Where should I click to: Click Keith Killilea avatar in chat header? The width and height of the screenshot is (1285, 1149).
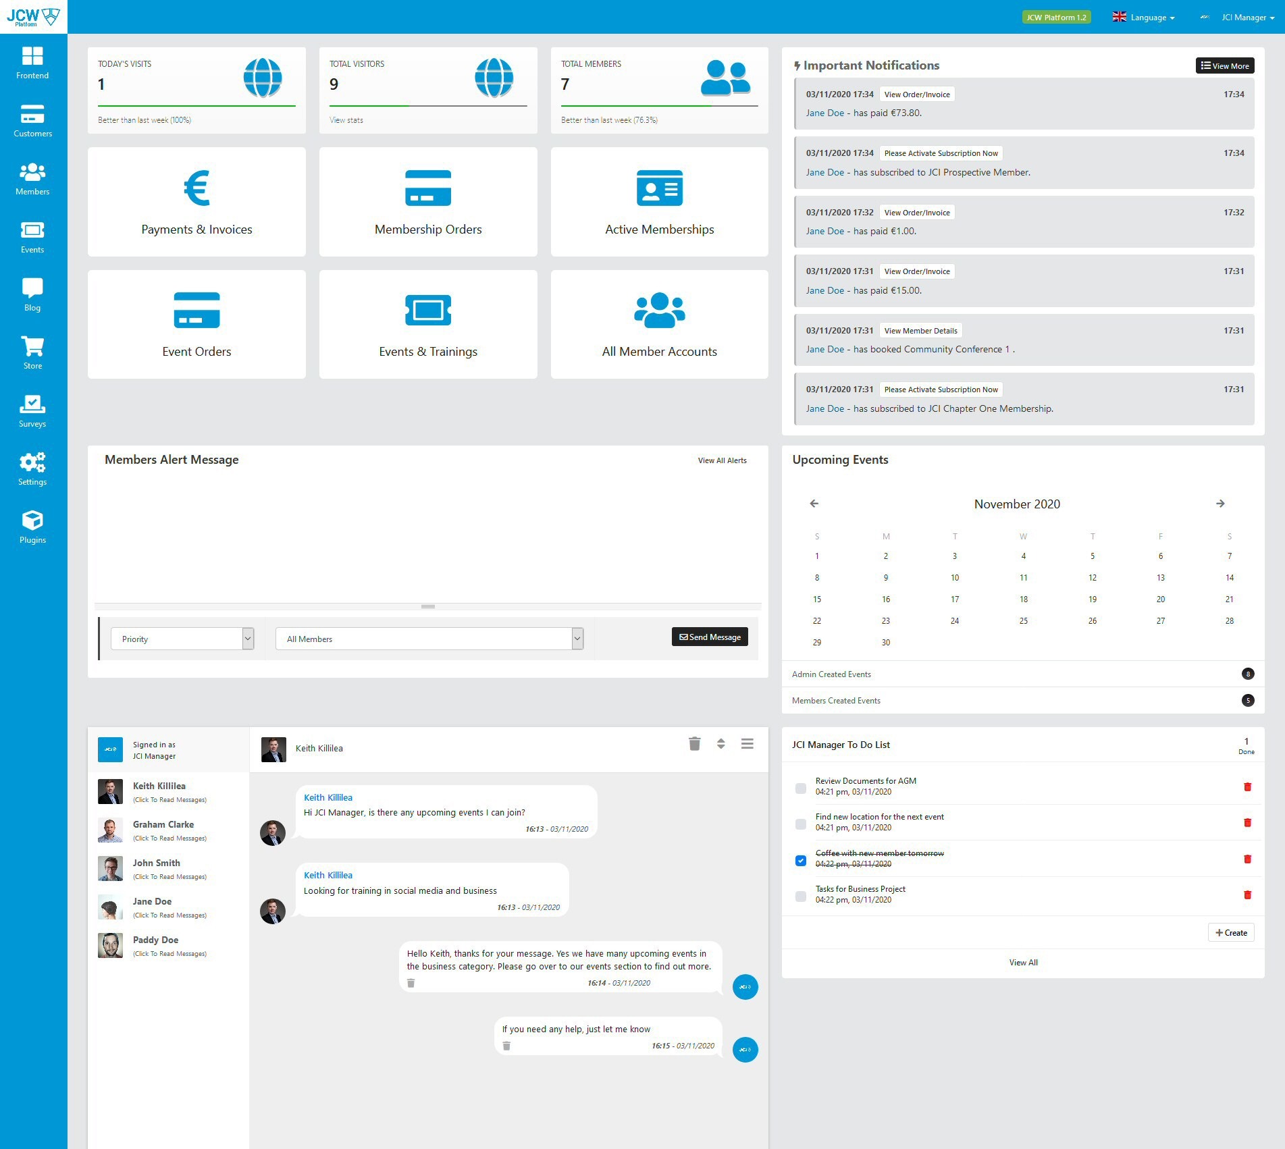coord(273,749)
